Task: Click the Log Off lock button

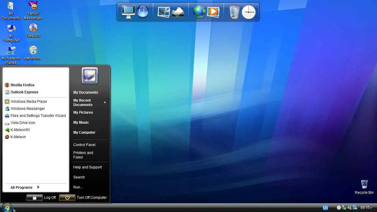Action: coord(34,198)
